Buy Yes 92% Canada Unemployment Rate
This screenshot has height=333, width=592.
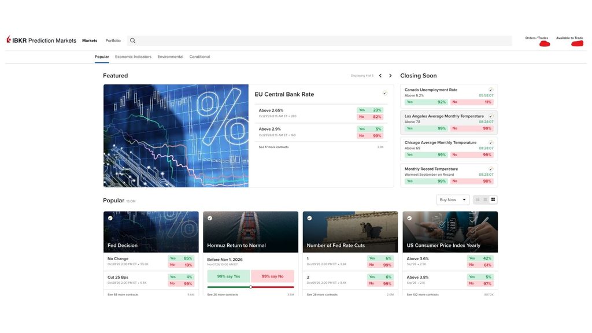[426, 102]
